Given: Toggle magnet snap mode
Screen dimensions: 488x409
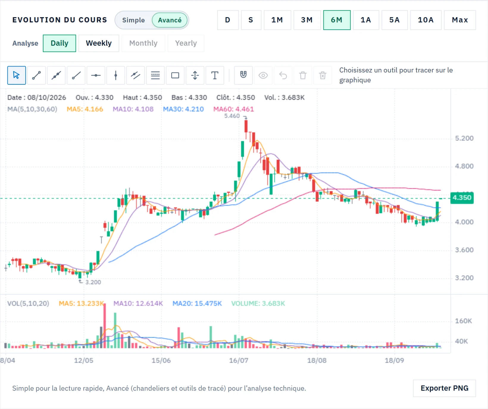Looking at the screenshot, I should click(243, 75).
